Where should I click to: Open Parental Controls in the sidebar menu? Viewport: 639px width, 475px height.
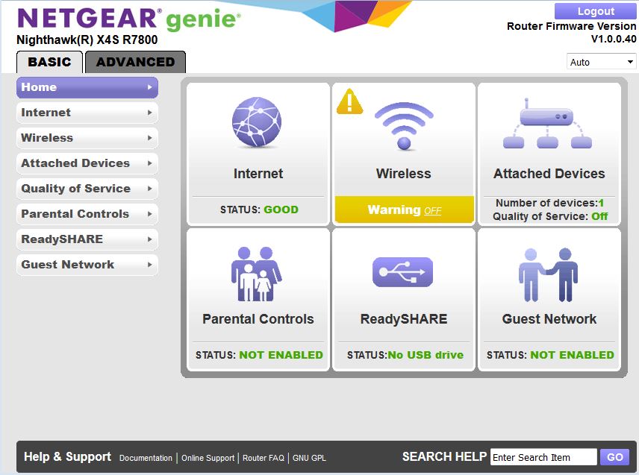pyautogui.click(x=87, y=214)
